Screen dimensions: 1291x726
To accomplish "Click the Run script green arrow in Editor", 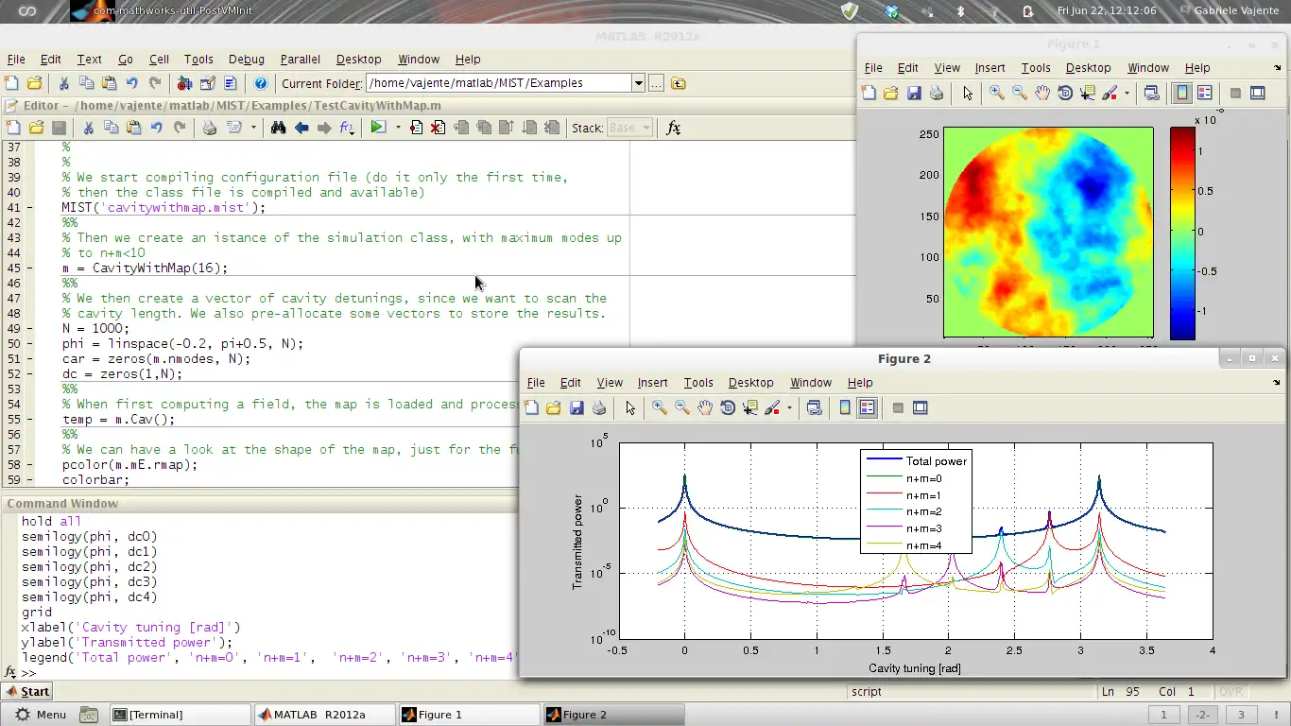I will pos(378,128).
